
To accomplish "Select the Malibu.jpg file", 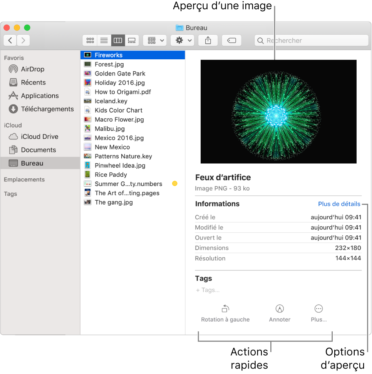I will pos(132,129).
